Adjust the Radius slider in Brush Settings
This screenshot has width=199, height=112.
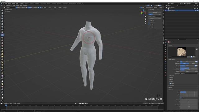(187, 62)
